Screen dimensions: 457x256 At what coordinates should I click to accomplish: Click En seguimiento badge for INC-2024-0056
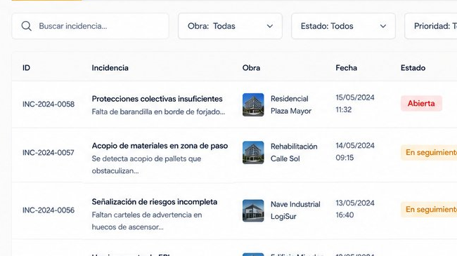pos(429,210)
